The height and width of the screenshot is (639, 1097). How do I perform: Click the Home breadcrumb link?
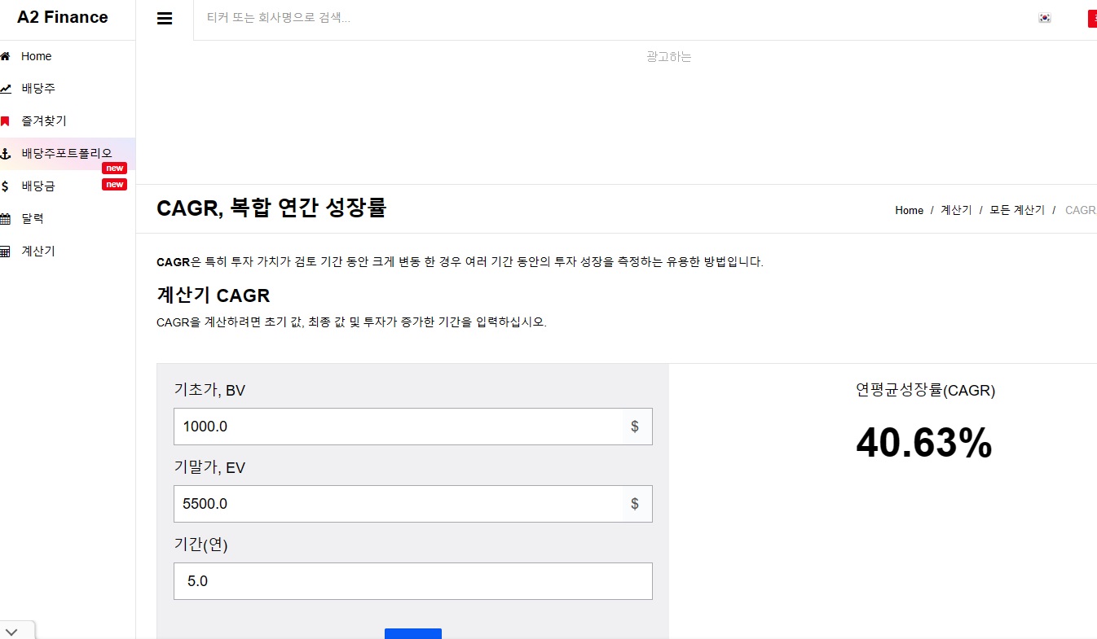(909, 210)
